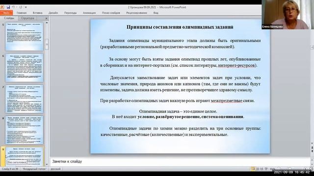Switch to Normal view icon in status bar

[x=253, y=169]
